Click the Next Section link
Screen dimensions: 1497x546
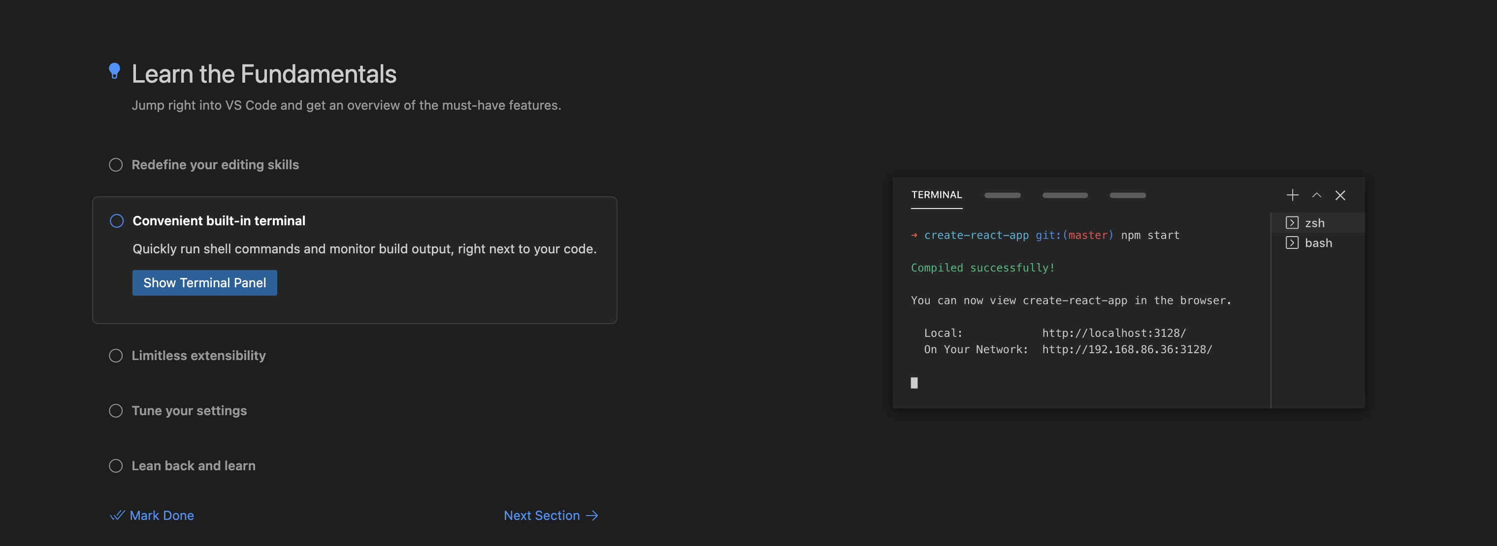pyautogui.click(x=541, y=515)
